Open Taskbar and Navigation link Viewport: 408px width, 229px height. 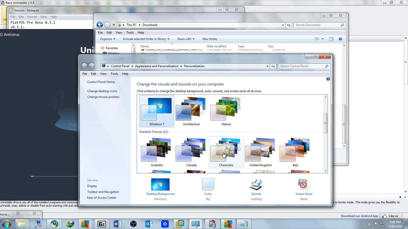click(x=103, y=192)
